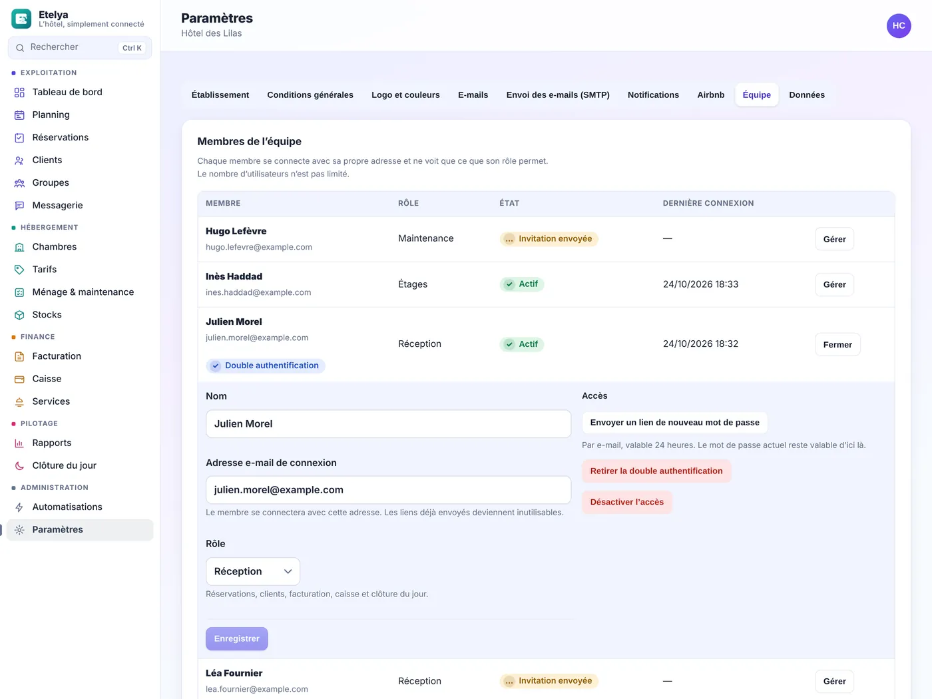Select the Logo et couleurs tab
Screen dimensions: 932x699
(405, 95)
